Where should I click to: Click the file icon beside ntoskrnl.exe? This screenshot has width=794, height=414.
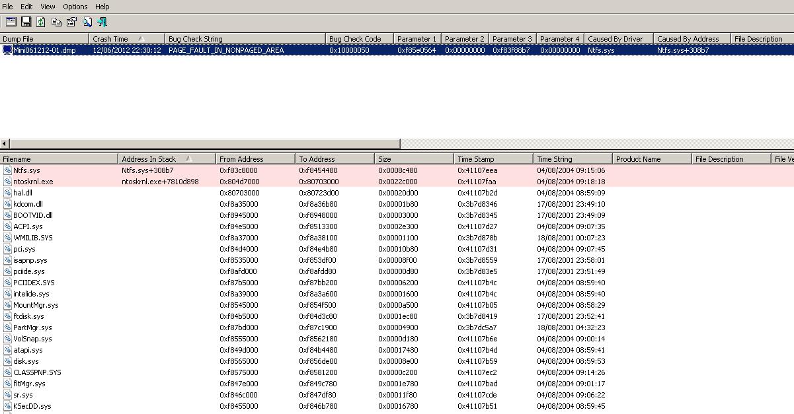[x=7, y=182]
